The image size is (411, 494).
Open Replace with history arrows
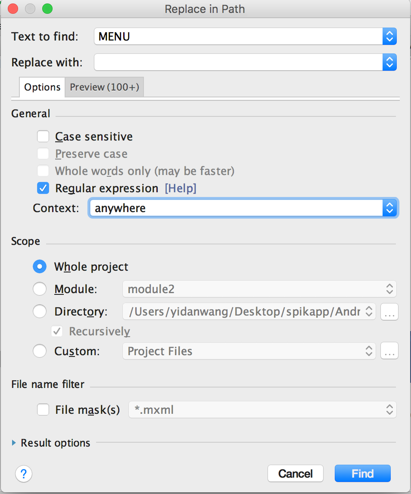(389, 63)
